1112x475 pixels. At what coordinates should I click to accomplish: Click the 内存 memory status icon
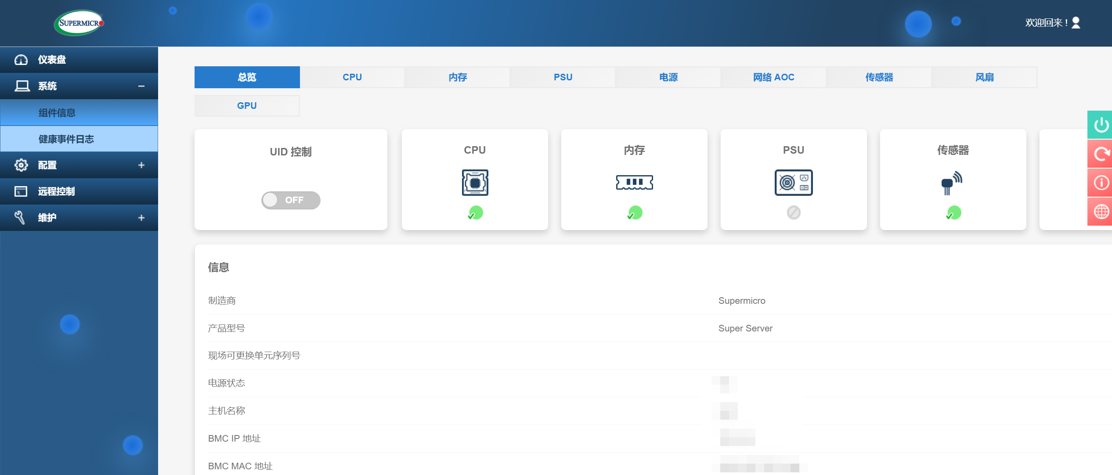[x=633, y=212]
